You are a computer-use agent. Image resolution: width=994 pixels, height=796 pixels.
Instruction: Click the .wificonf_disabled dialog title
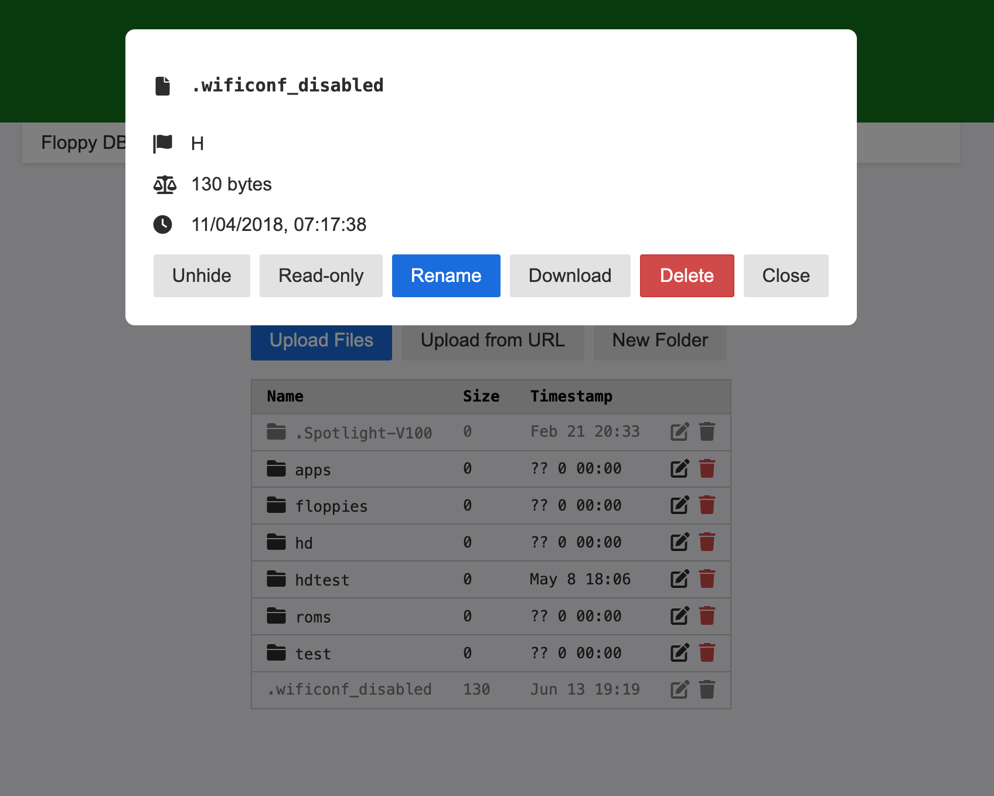[287, 86]
